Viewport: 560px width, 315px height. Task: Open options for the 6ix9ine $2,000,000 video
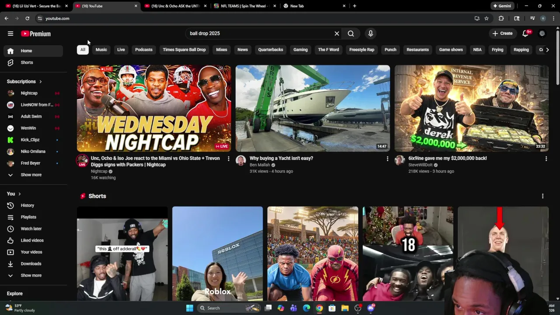pos(546,159)
